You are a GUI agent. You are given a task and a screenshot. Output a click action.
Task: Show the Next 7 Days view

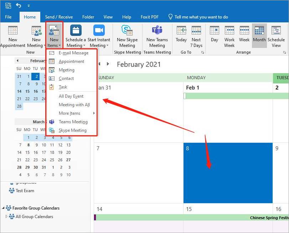[196, 31]
